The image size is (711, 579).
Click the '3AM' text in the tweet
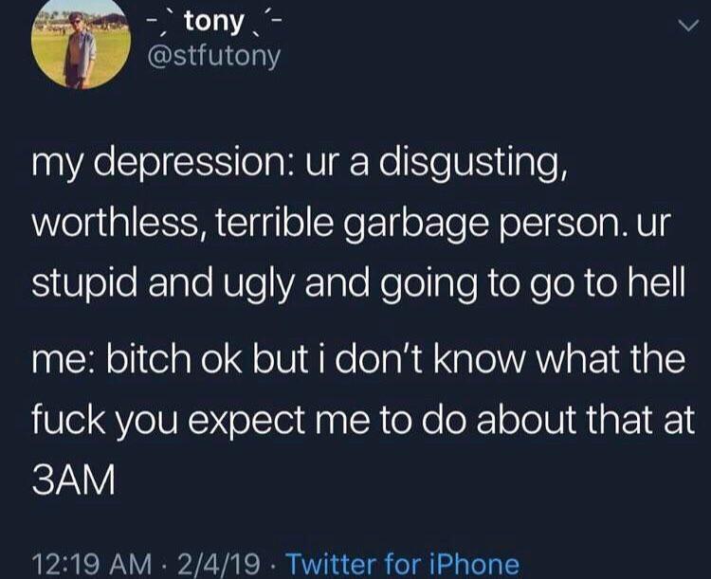[x=74, y=481]
